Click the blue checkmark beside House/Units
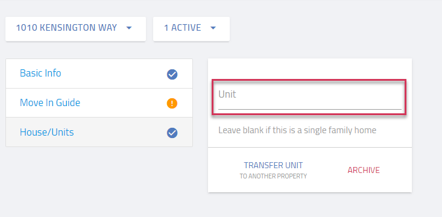Screen dimensions: 442x217 [x=172, y=133]
